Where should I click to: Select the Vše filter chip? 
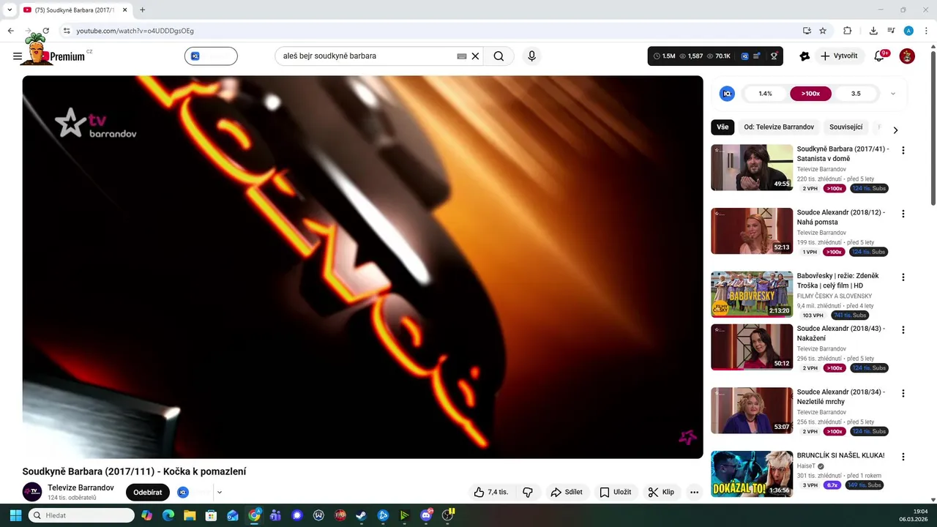tap(723, 127)
